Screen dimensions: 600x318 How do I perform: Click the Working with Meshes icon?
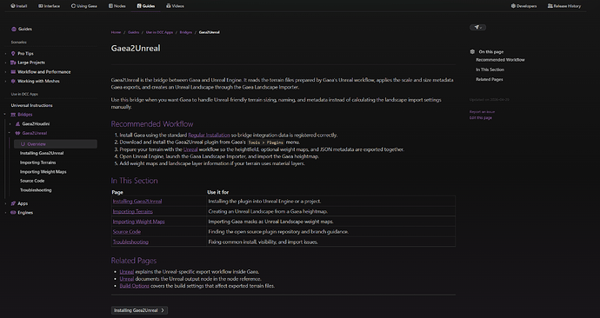click(13, 81)
